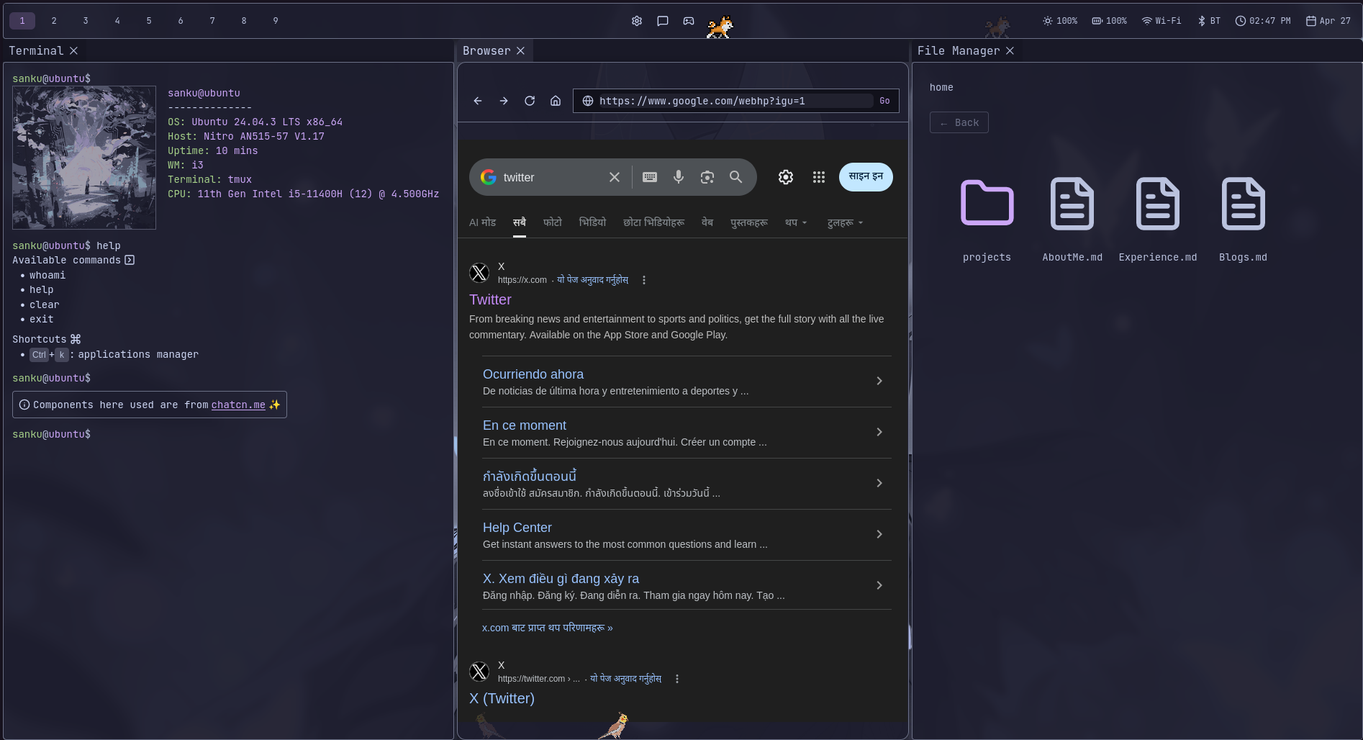This screenshot has width=1363, height=740.
Task: Switch to workspace 2
Action: 54,21
